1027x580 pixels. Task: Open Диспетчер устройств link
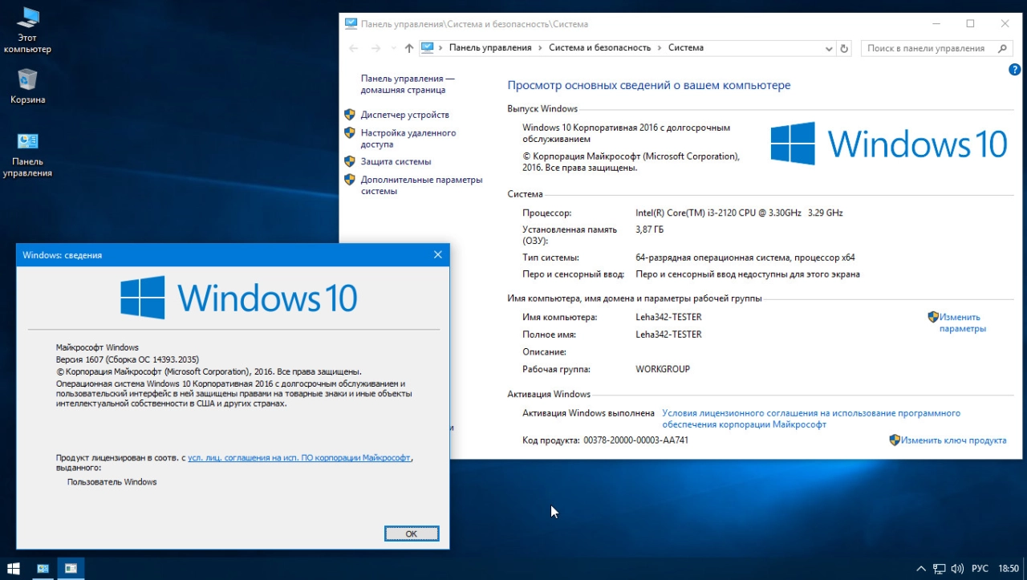pos(404,115)
